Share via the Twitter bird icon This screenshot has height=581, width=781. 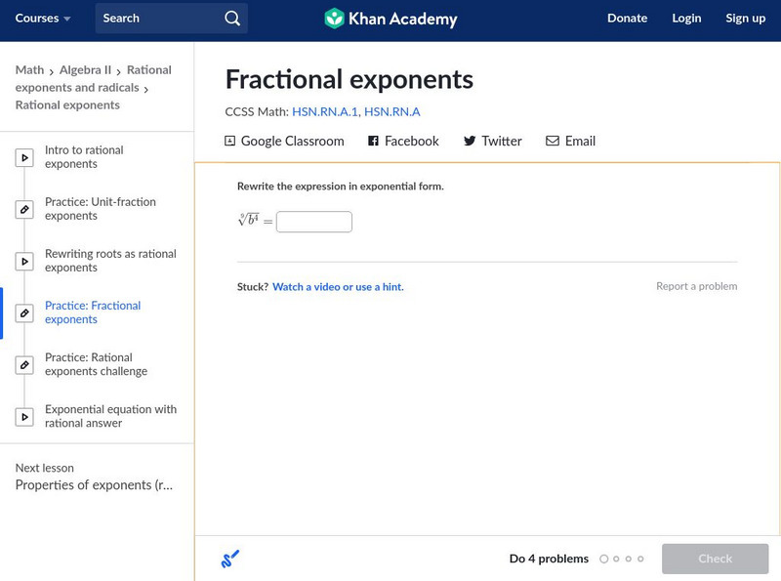470,142
